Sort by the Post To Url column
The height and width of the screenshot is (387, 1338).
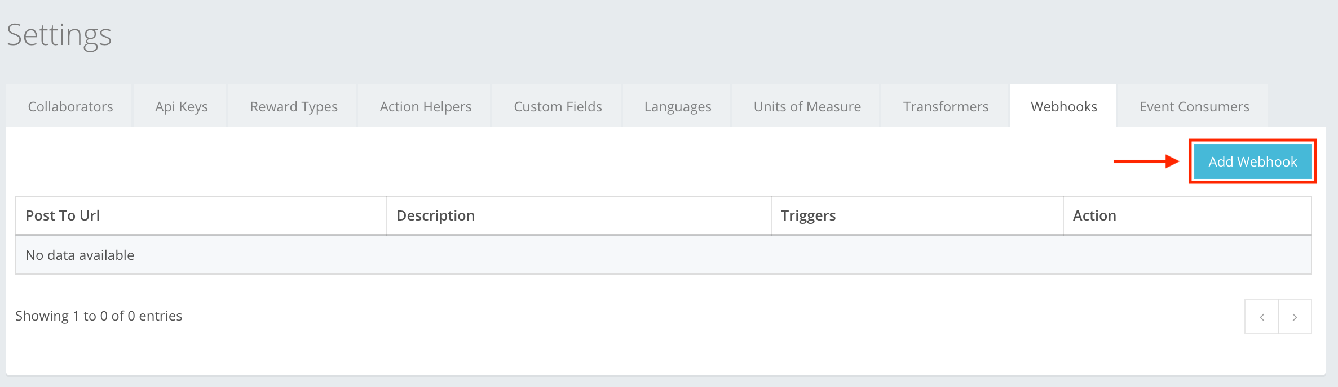click(x=63, y=215)
